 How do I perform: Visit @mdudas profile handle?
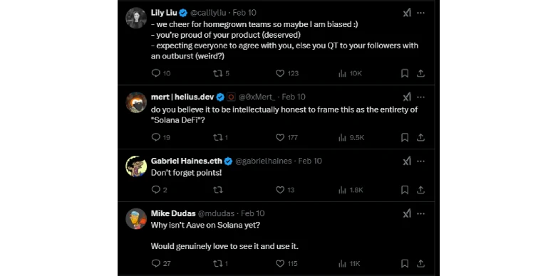point(216,213)
